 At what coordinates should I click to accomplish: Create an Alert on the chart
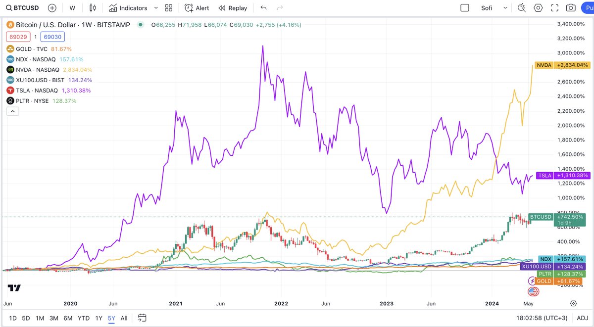tap(198, 8)
